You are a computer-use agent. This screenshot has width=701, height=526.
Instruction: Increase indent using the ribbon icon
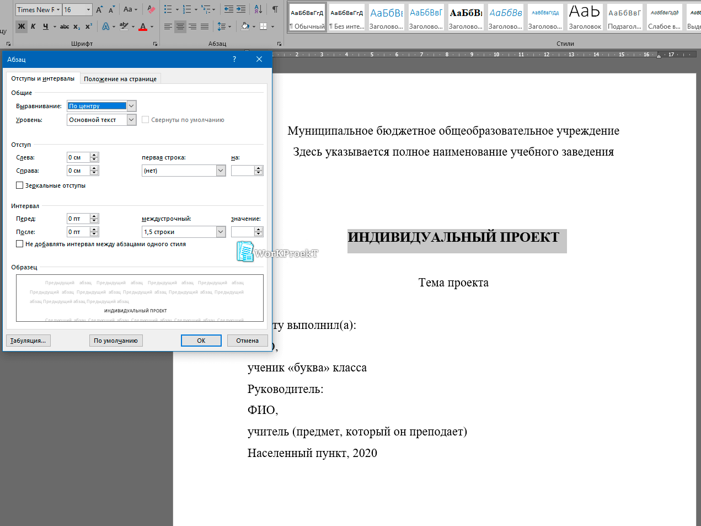[241, 9]
